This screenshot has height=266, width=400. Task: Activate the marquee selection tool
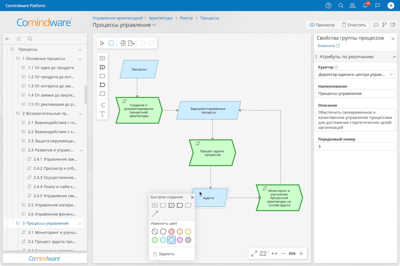(x=111, y=43)
